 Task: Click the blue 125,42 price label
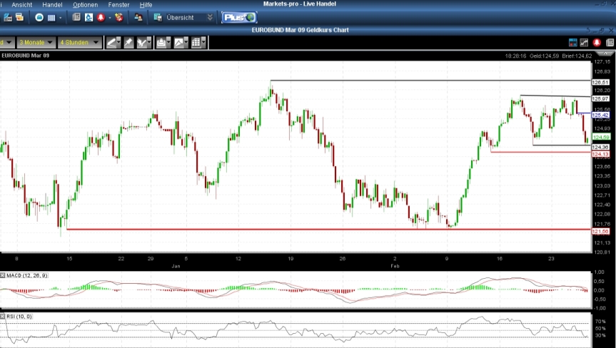click(600, 115)
